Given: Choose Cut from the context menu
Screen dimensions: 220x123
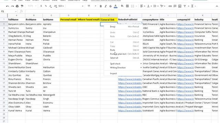Looking at the screenshot, I should 123,42.
